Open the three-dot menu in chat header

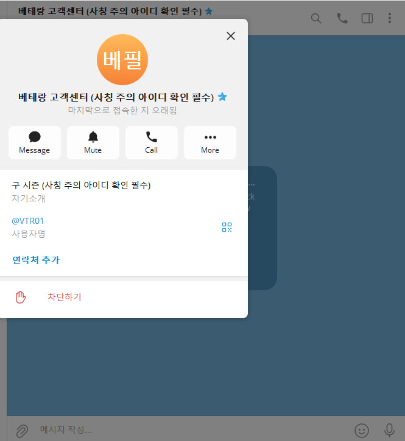[390, 18]
